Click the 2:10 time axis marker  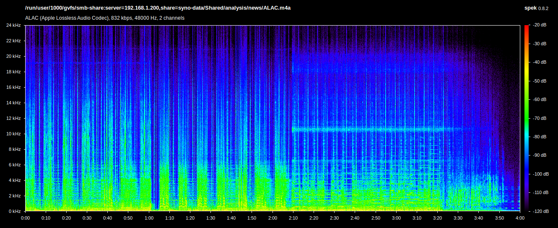[293, 218]
